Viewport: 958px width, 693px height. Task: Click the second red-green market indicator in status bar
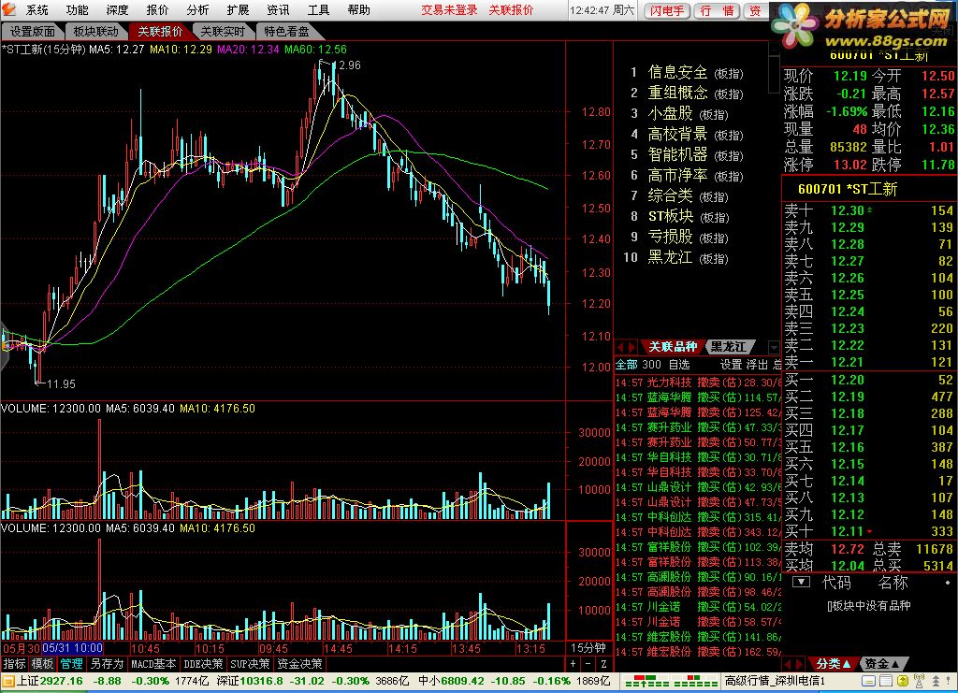click(x=695, y=681)
